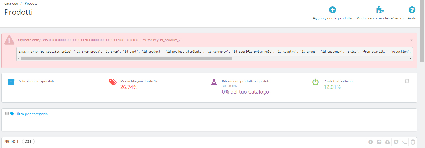Click the import cloud upload icon
The height and width of the screenshot is (148, 425).
tap(388, 142)
